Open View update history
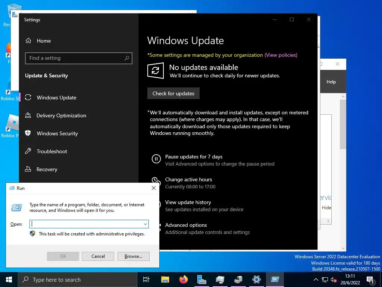This screenshot has width=382, height=287. tap(188, 202)
